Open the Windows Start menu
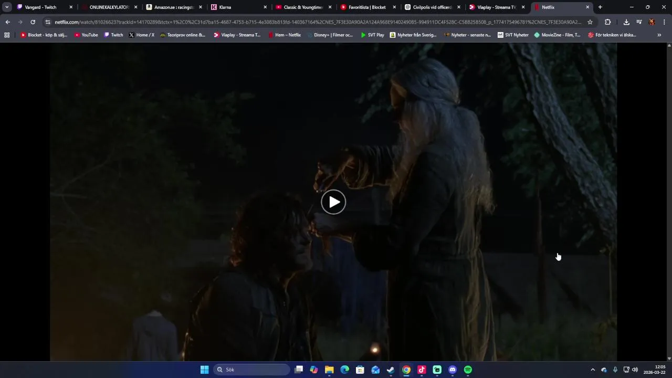The width and height of the screenshot is (672, 378). pyautogui.click(x=204, y=370)
